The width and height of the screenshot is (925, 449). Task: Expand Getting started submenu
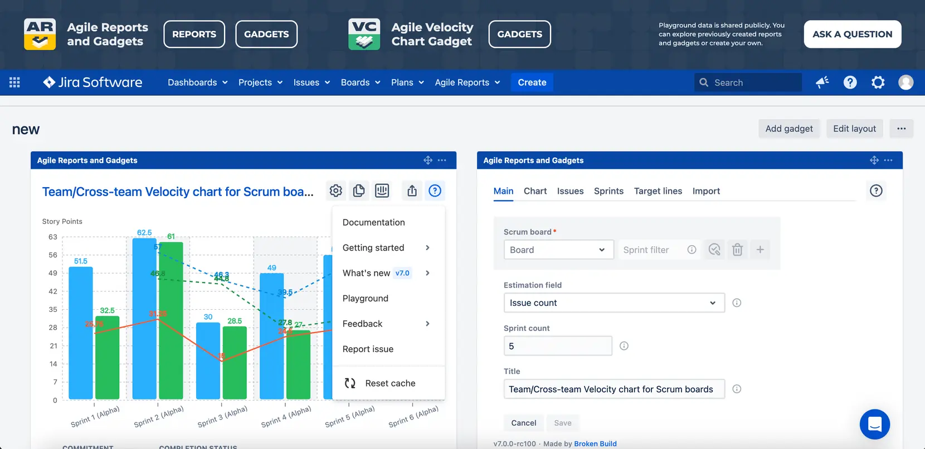click(388, 248)
